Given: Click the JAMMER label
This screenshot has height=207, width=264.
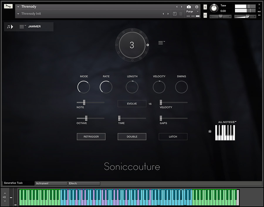Looking at the screenshot, I should [x=34, y=27].
